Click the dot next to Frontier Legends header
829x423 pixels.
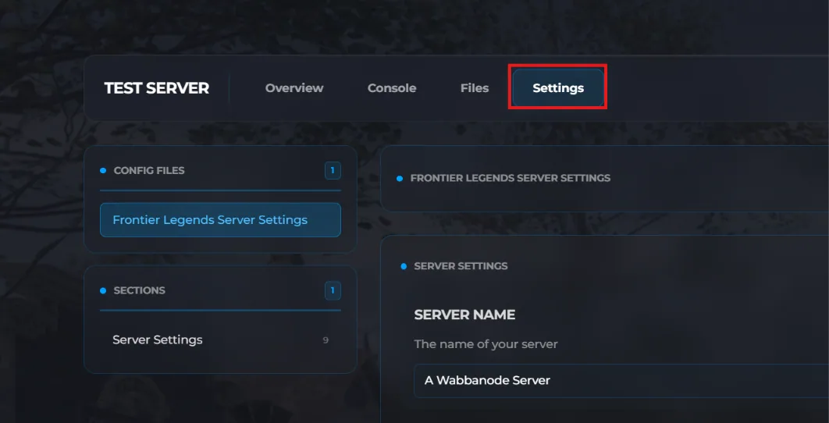400,179
